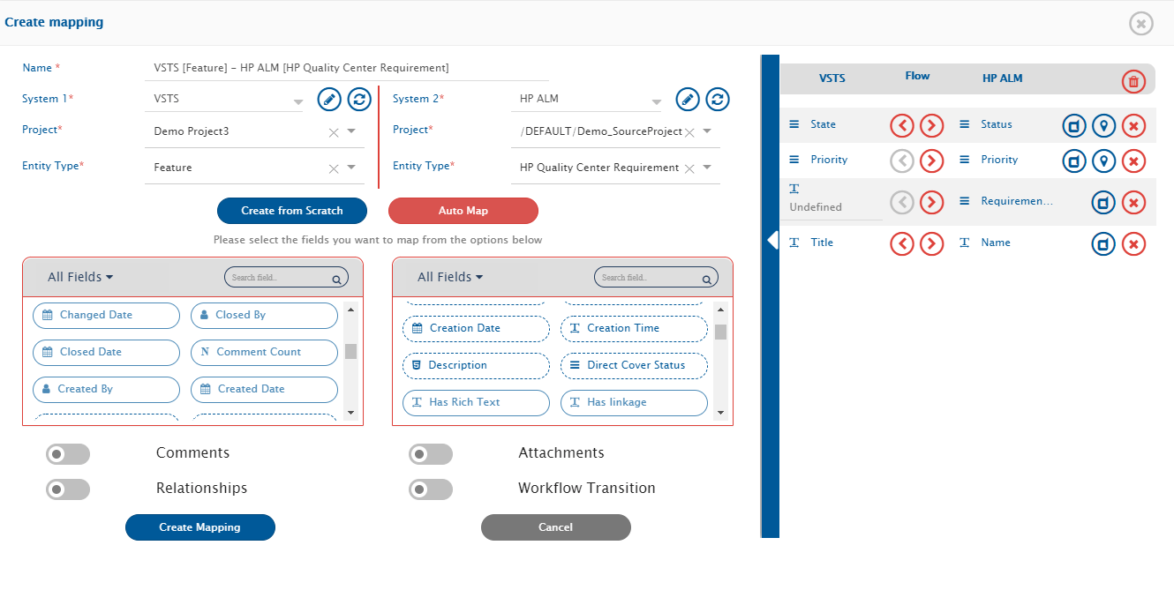Enable the Comments toggle
This screenshot has width=1174, height=590.
(x=68, y=454)
